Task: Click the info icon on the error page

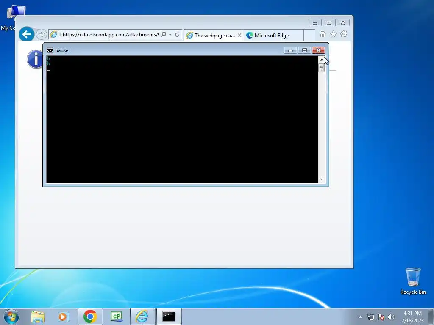Action: (35, 59)
